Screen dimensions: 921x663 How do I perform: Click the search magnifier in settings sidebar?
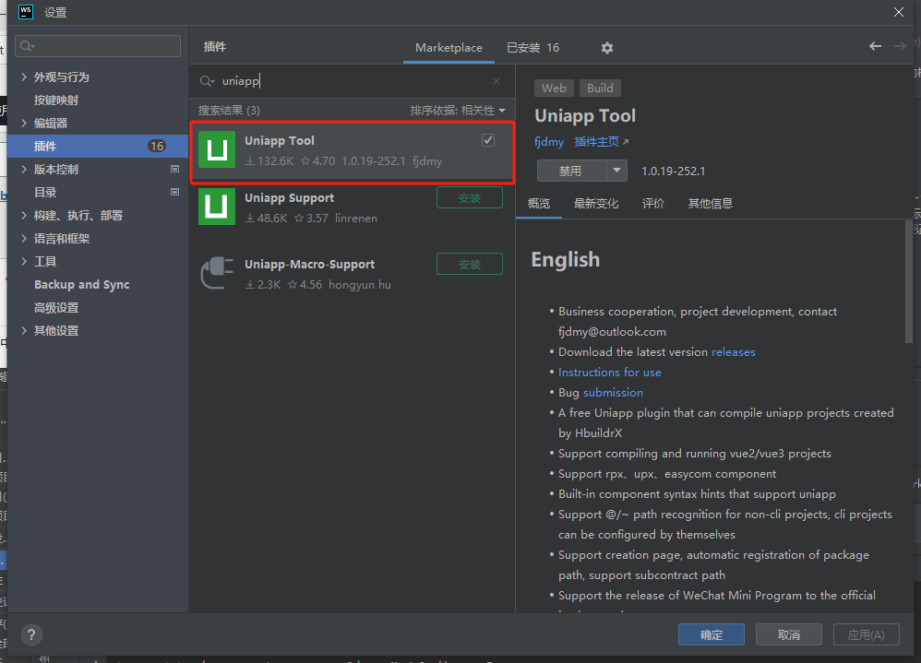point(26,46)
